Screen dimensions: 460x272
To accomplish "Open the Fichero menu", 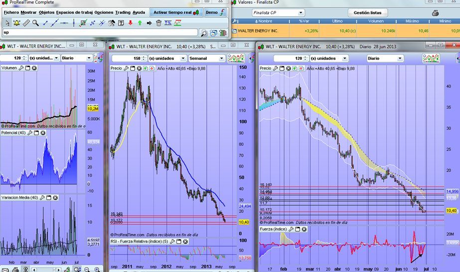I will pyautogui.click(x=11, y=11).
